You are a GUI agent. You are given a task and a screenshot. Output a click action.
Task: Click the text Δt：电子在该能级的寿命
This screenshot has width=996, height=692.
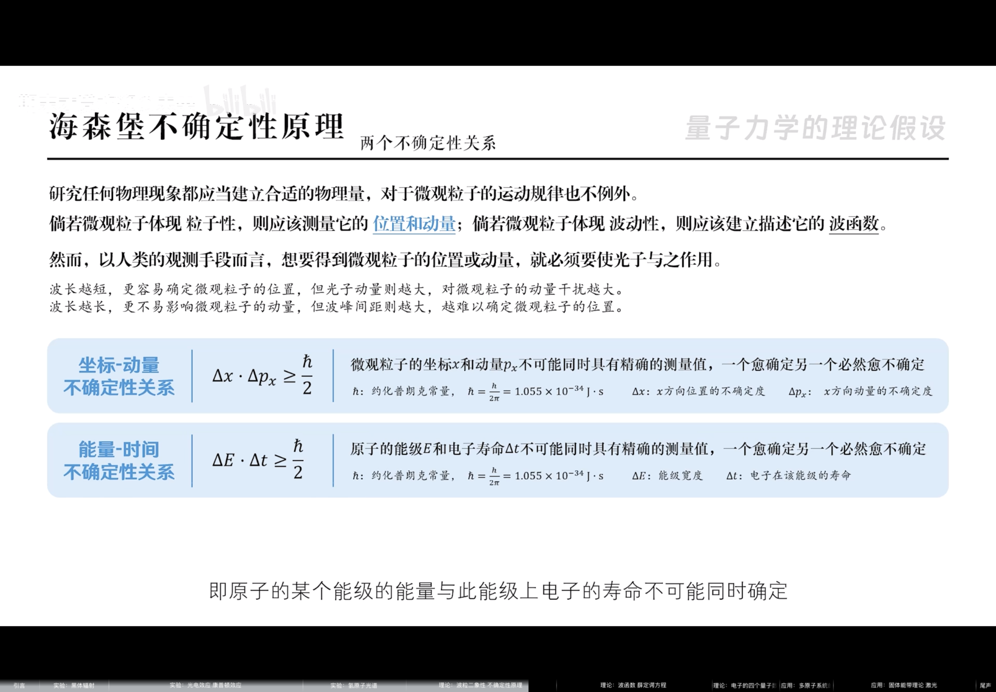pos(789,475)
